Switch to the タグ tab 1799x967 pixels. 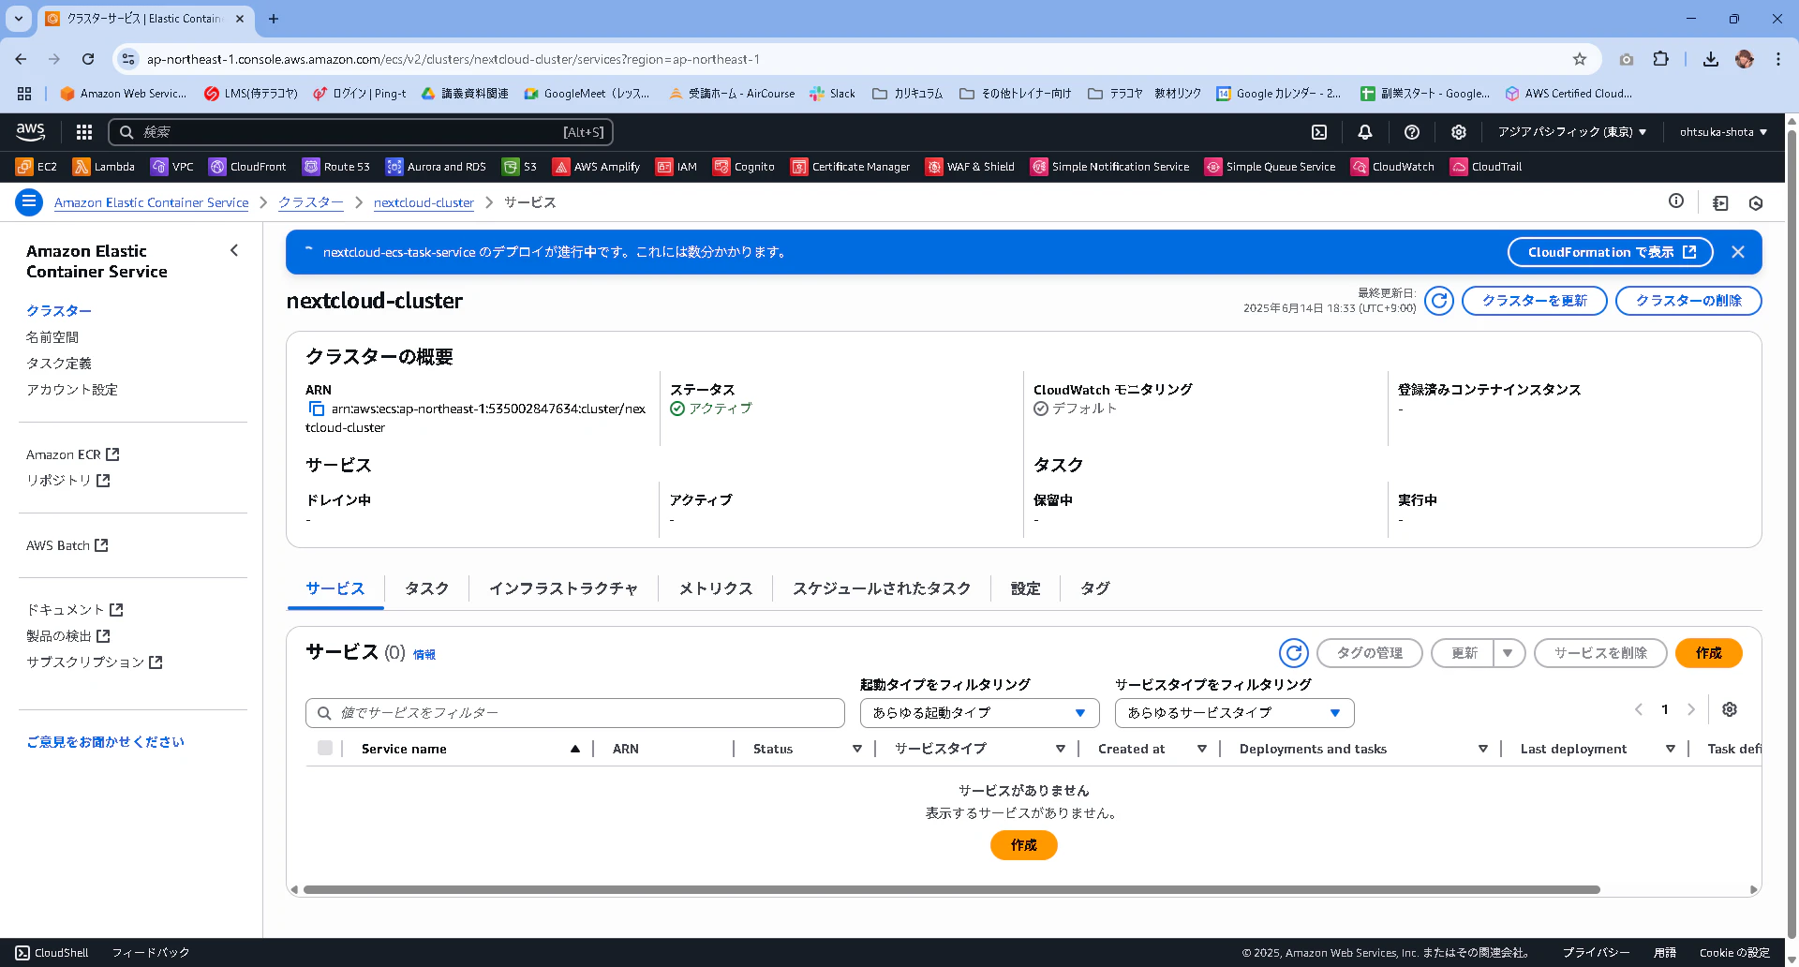tap(1094, 588)
